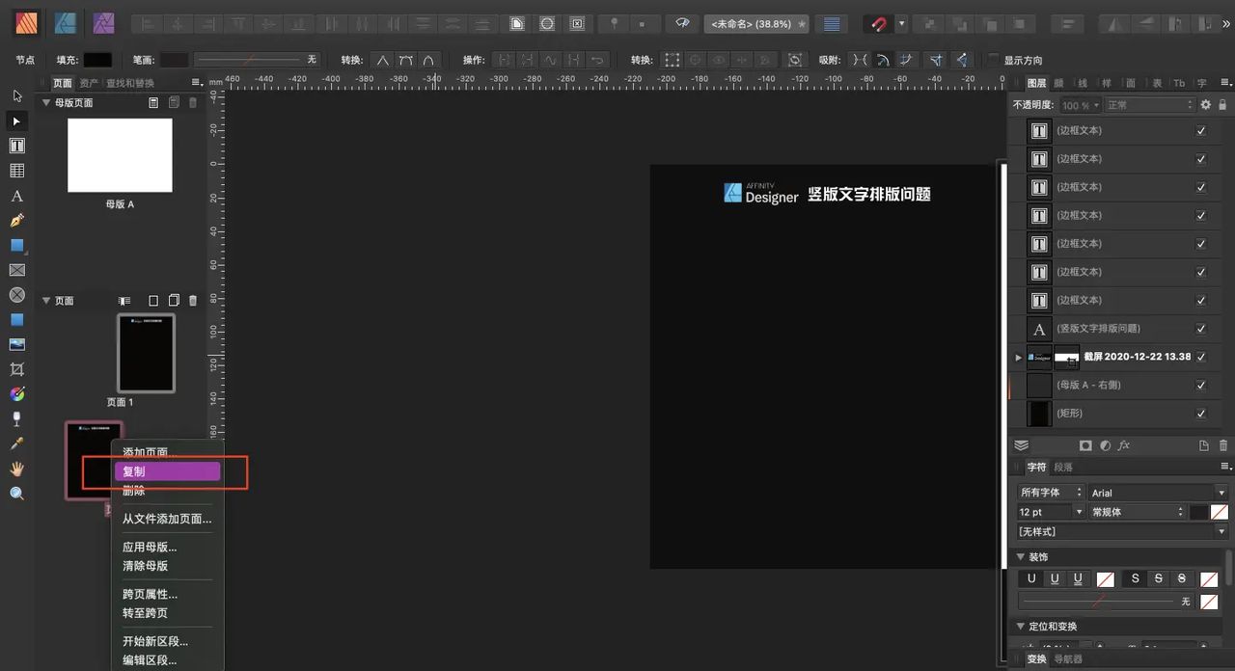Select the Color Picker tool
The image size is (1235, 671).
point(15,442)
